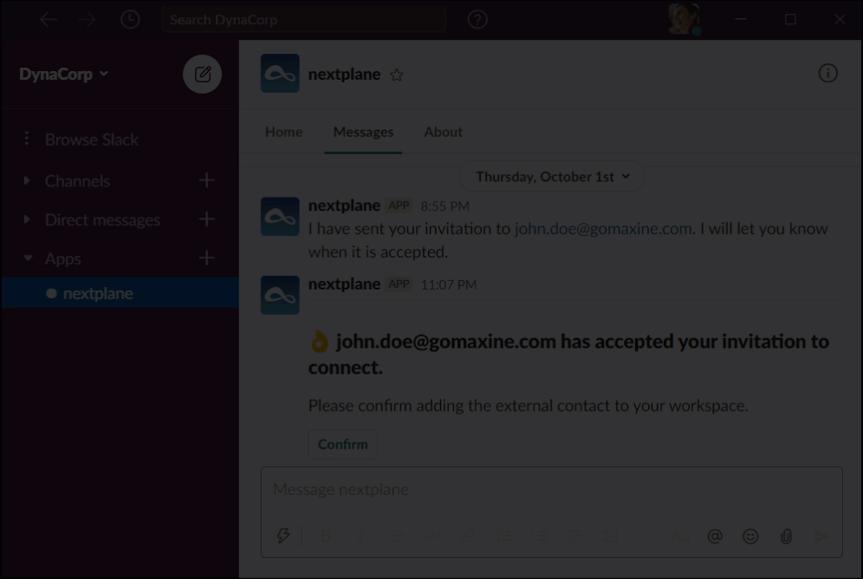Collapse the Apps section
Viewport: 863px width, 579px height.
tap(28, 257)
